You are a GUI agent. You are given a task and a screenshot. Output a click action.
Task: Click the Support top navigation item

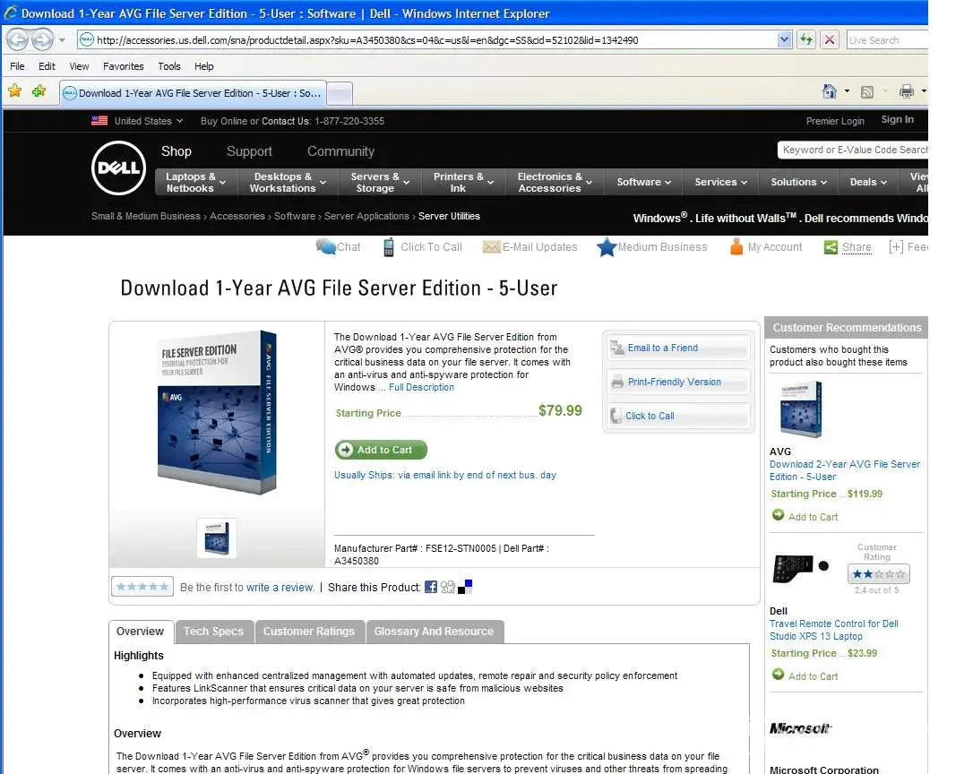pos(249,151)
